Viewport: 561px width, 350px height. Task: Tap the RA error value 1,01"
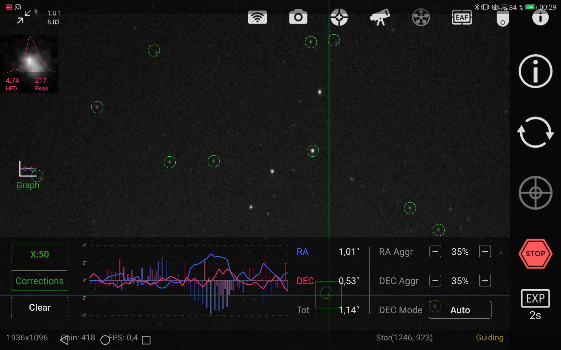coord(349,252)
